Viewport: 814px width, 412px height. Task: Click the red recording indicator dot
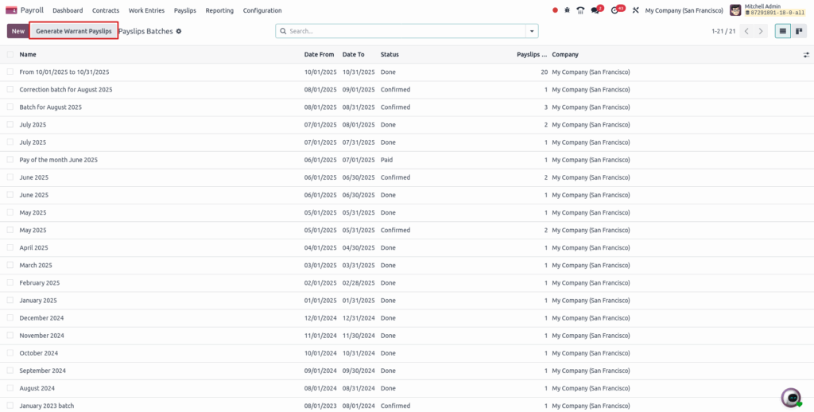555,10
